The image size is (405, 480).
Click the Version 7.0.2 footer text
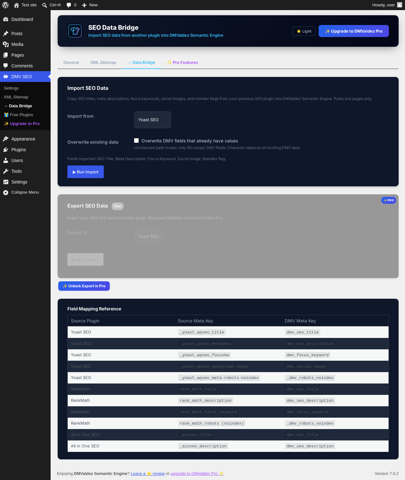coord(387,474)
